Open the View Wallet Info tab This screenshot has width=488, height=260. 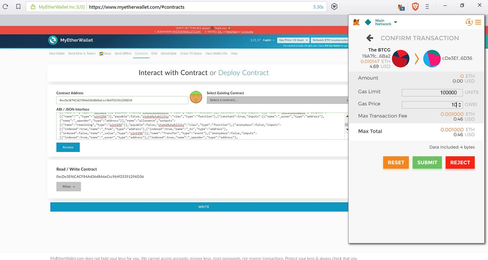216,53
